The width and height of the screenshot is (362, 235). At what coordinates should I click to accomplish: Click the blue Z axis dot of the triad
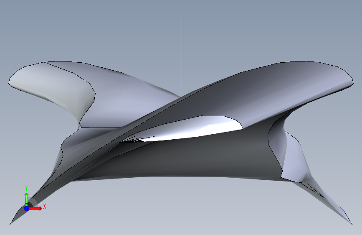(27, 208)
